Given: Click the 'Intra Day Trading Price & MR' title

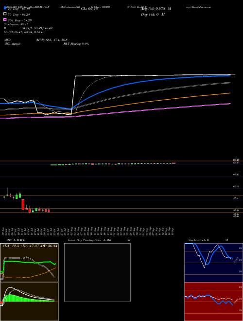Looking at the screenshot, I should [89, 240].
